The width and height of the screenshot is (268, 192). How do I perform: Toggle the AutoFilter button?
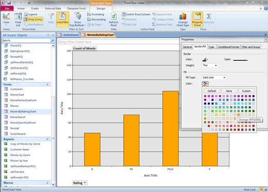[62, 19]
